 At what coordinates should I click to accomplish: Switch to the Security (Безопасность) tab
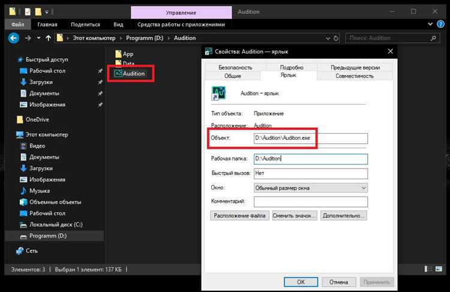(x=235, y=68)
